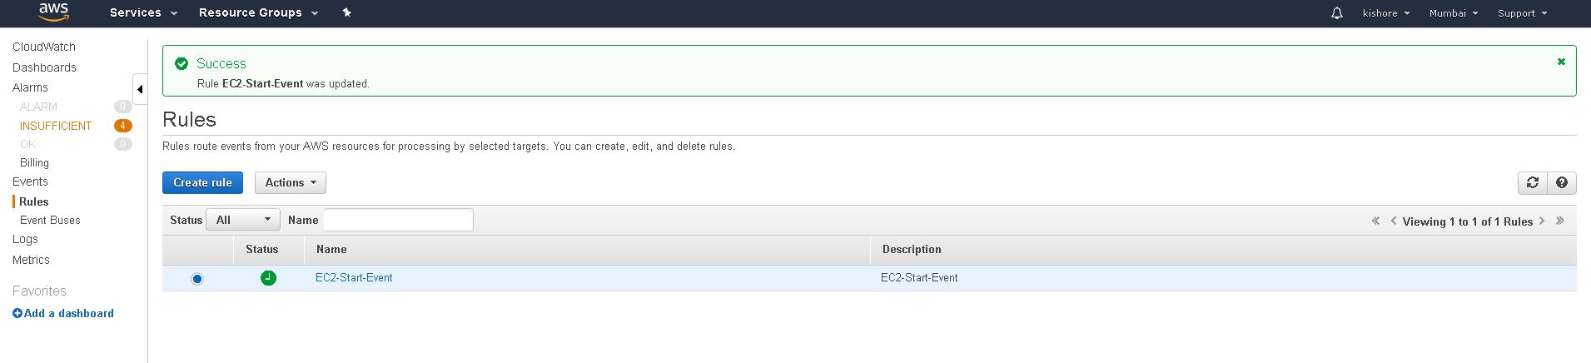Dismiss the success banner with the X
The height and width of the screenshot is (363, 1591).
tap(1561, 62)
